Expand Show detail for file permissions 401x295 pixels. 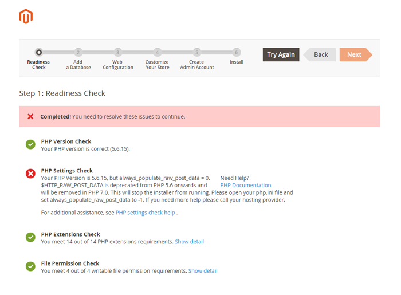[x=203, y=271]
